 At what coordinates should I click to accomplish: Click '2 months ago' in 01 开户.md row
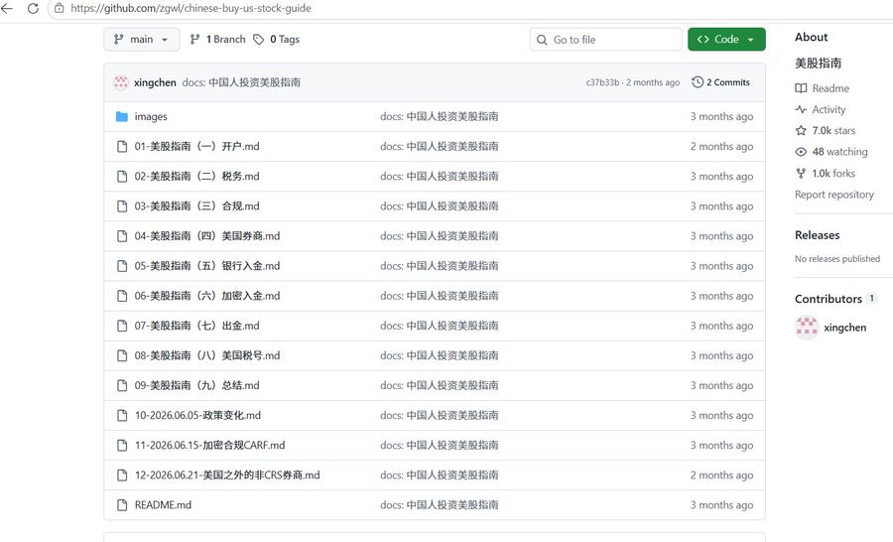pos(721,147)
